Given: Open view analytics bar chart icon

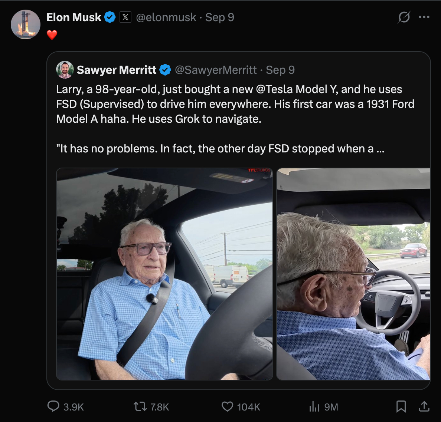Looking at the screenshot, I should tap(314, 406).
